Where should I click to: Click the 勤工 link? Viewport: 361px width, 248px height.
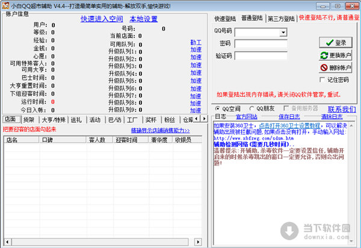pos(196,42)
